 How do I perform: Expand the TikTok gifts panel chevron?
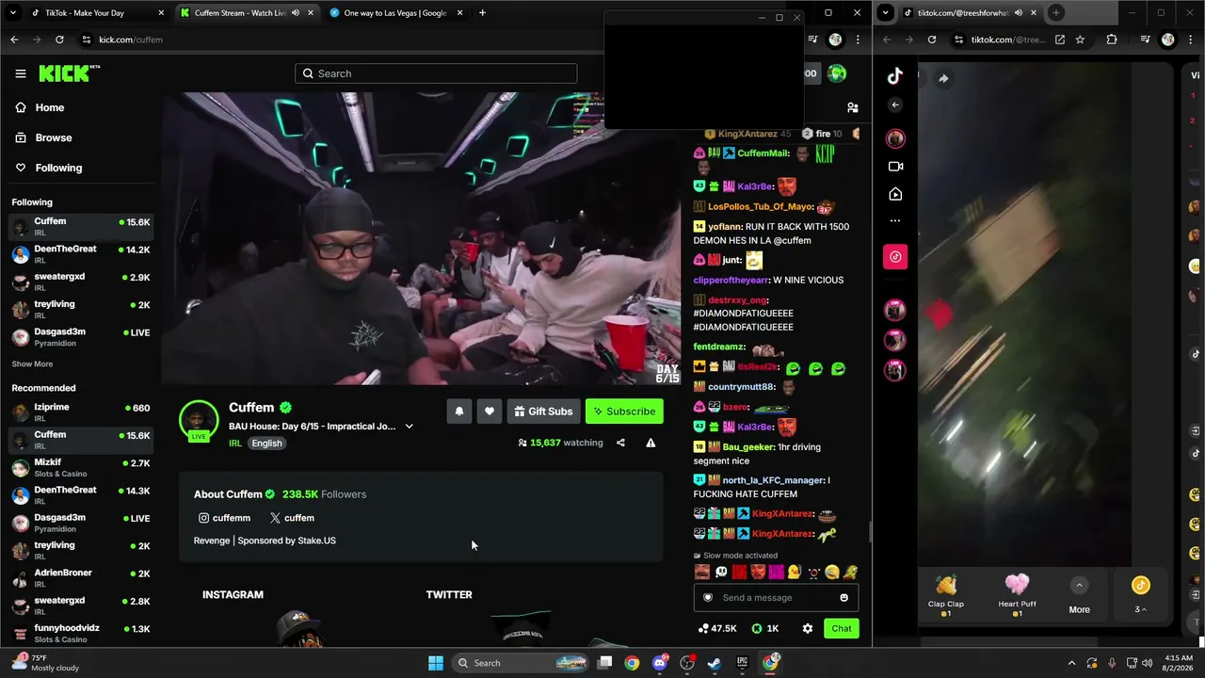pyautogui.click(x=1080, y=586)
